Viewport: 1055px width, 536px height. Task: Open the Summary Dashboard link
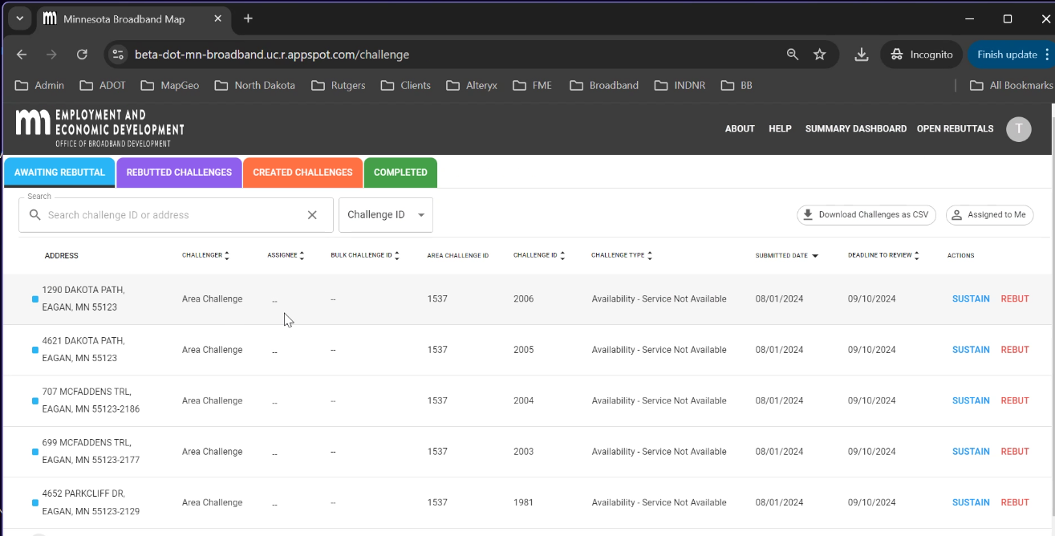855,128
